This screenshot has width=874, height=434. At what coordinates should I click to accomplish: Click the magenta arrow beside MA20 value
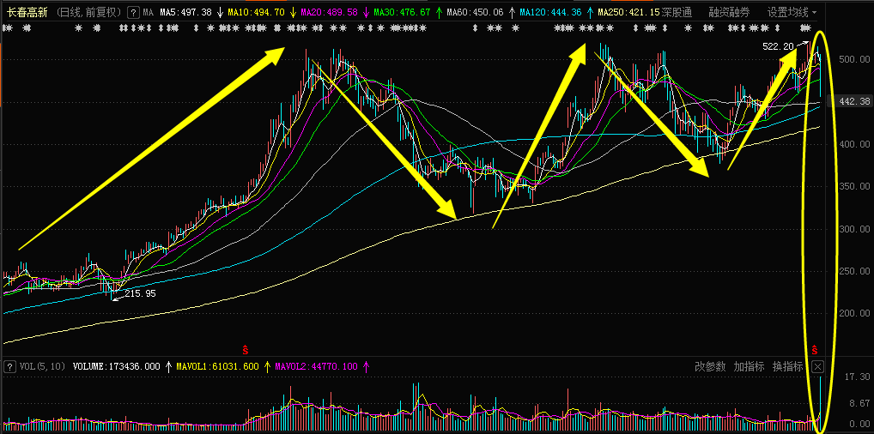click(x=366, y=13)
